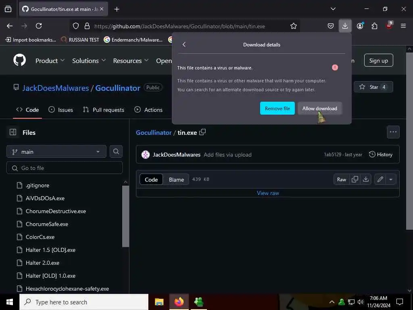Click the Allow download button
Viewport: 413px width, 310px height.
click(x=319, y=108)
